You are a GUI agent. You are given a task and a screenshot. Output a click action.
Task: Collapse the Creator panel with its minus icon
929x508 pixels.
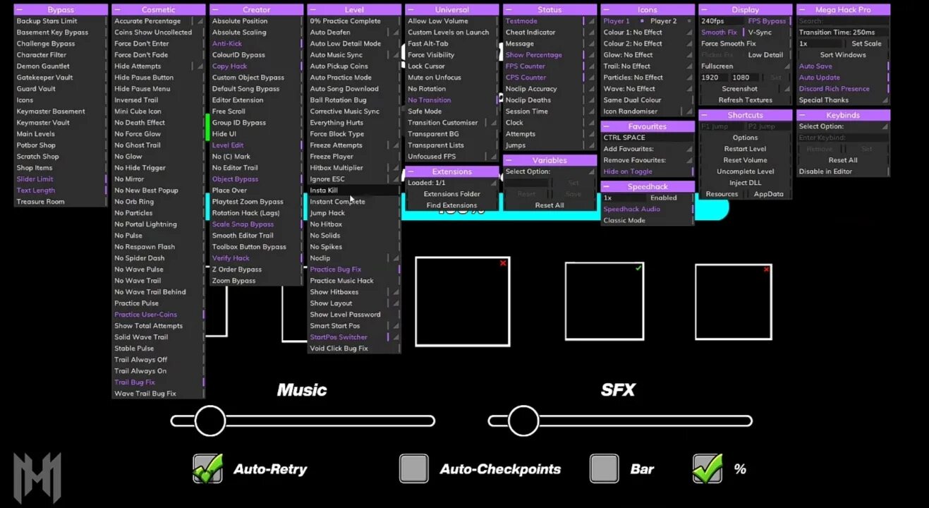coord(214,10)
